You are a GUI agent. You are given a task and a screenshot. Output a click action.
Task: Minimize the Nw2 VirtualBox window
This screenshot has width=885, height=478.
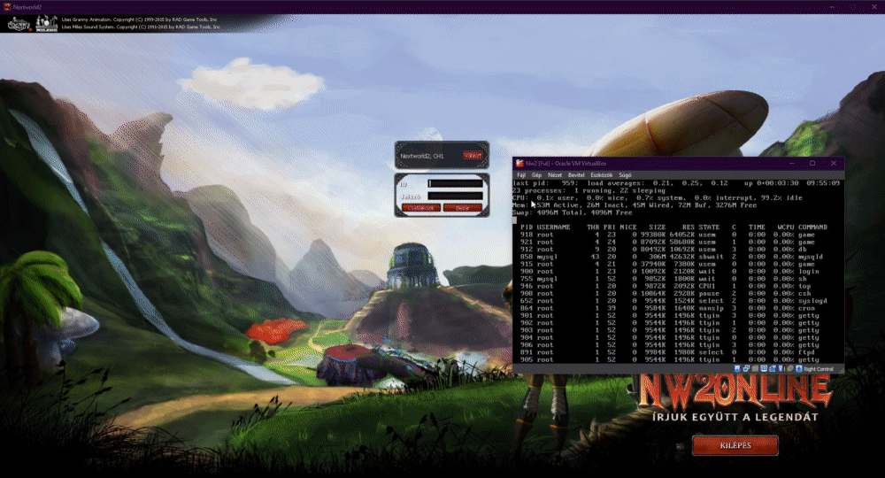click(x=792, y=163)
